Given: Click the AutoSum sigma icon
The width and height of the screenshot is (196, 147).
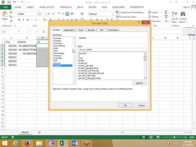Looking at the screenshot, I should click(x=166, y=12).
